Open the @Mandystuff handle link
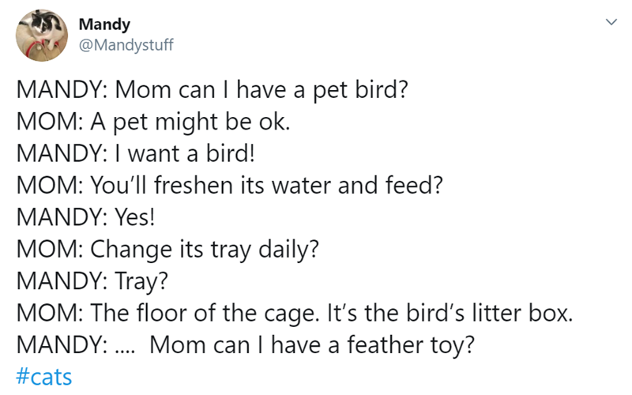 point(126,44)
